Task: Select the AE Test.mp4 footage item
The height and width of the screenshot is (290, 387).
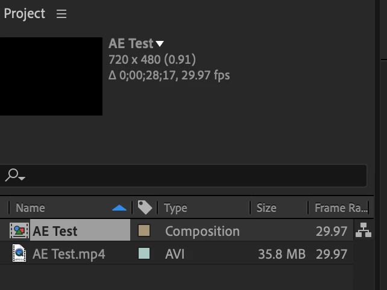Action: coord(177,253)
